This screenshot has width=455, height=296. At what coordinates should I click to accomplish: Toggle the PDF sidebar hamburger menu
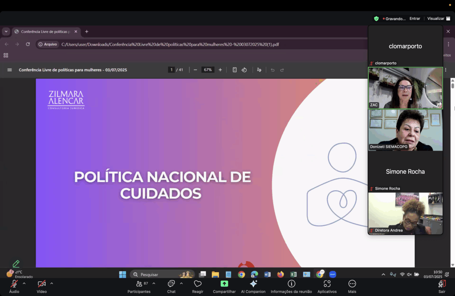[10, 70]
